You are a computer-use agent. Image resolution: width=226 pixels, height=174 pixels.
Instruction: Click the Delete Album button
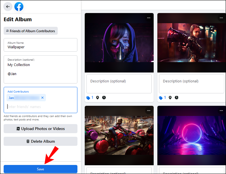pyautogui.click(x=41, y=141)
